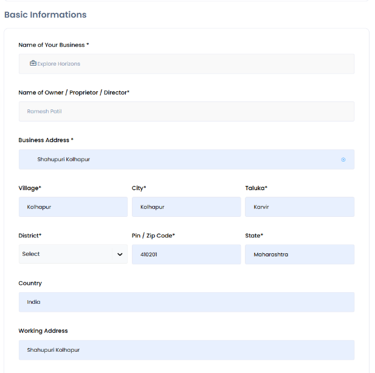Click the Country field showing India
Viewport: 375px width, 373px height.
(186, 302)
